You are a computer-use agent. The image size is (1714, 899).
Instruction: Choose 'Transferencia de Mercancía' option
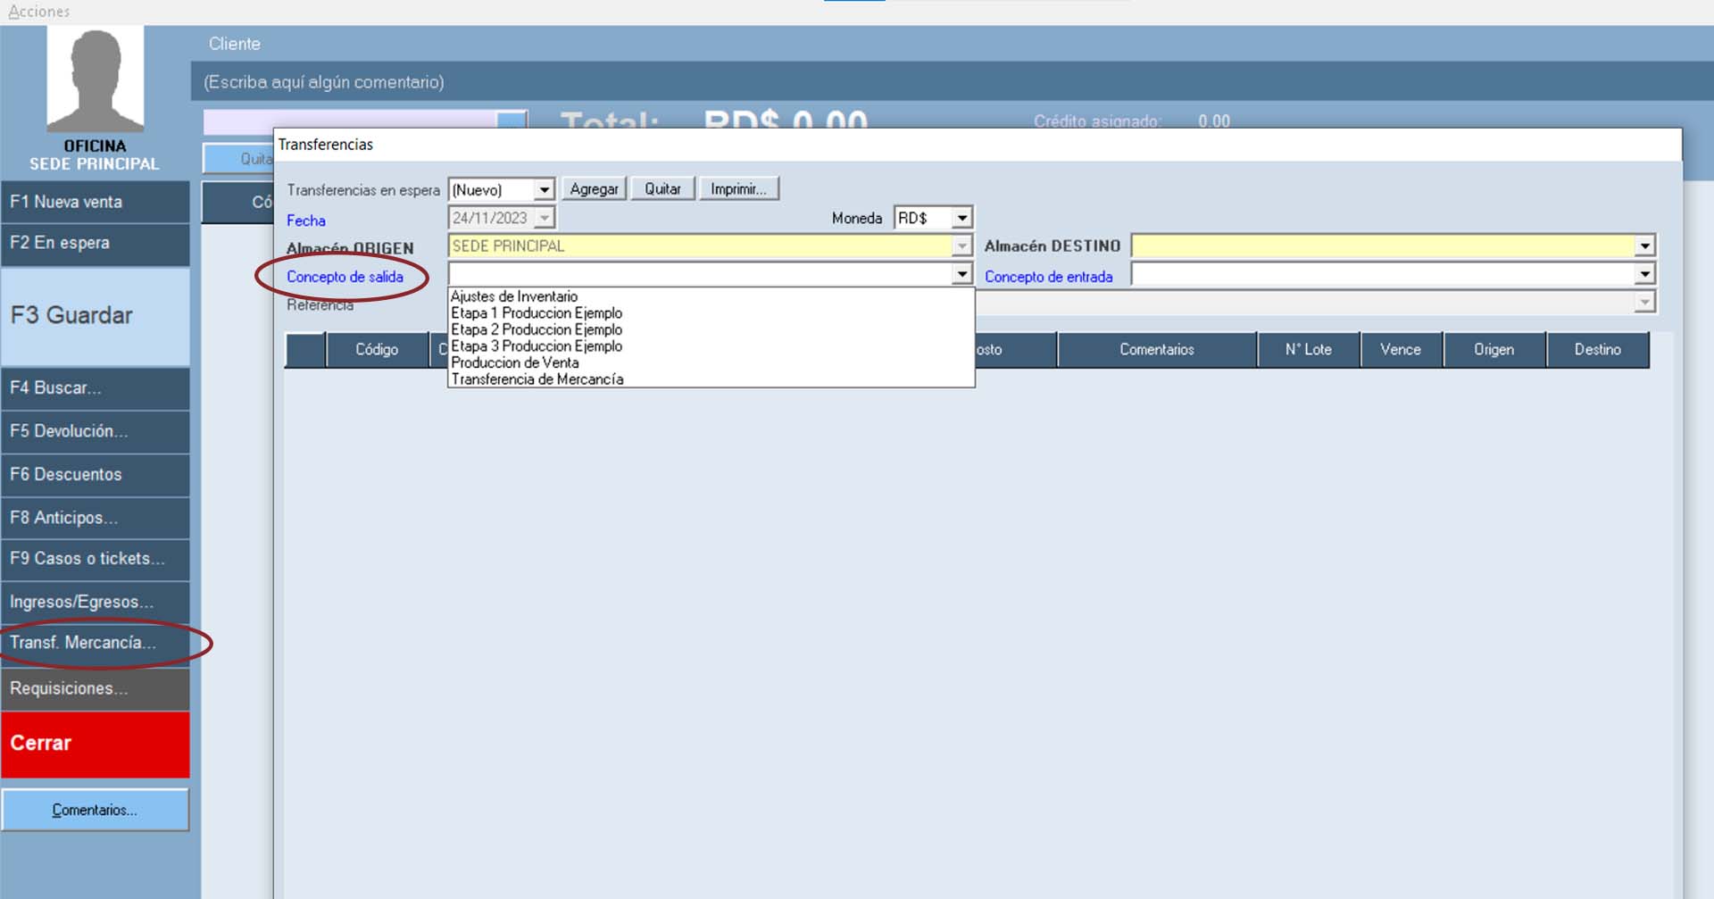(537, 379)
